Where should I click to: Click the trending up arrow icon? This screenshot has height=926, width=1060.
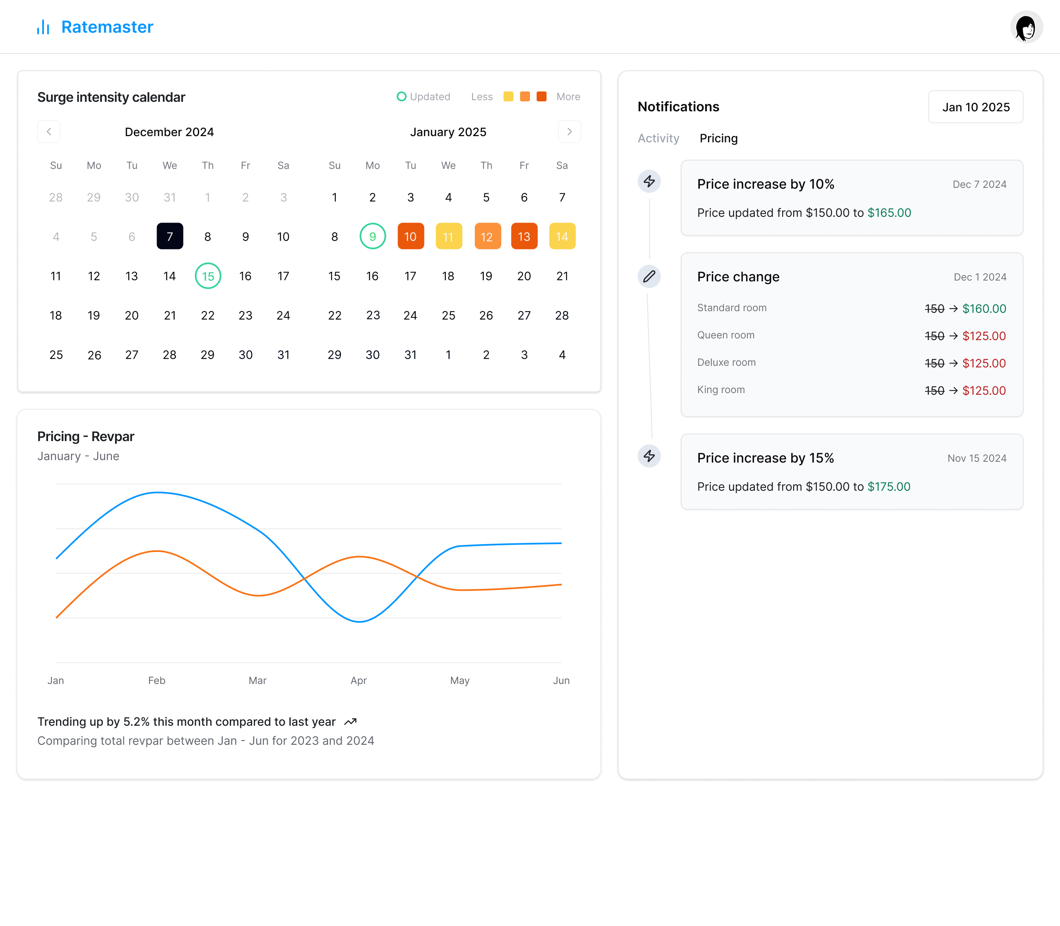(x=351, y=722)
